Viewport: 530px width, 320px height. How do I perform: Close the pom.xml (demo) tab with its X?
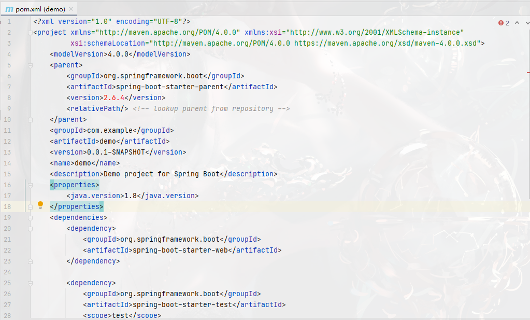coord(72,8)
